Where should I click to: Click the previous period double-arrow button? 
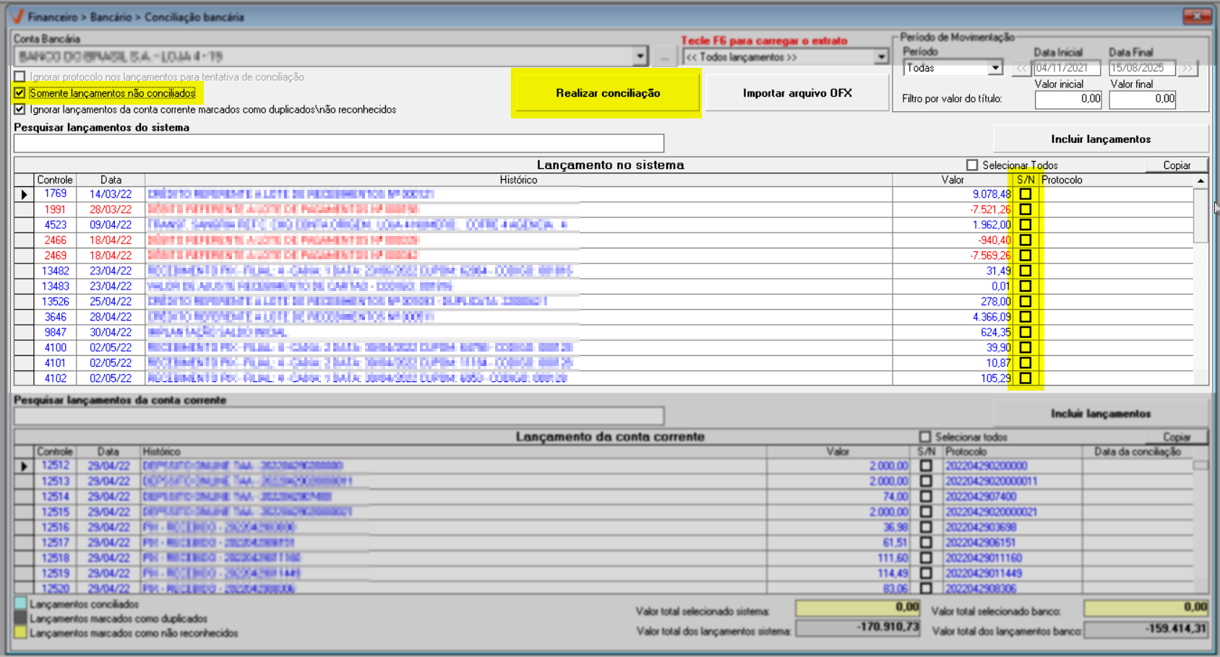1021,69
